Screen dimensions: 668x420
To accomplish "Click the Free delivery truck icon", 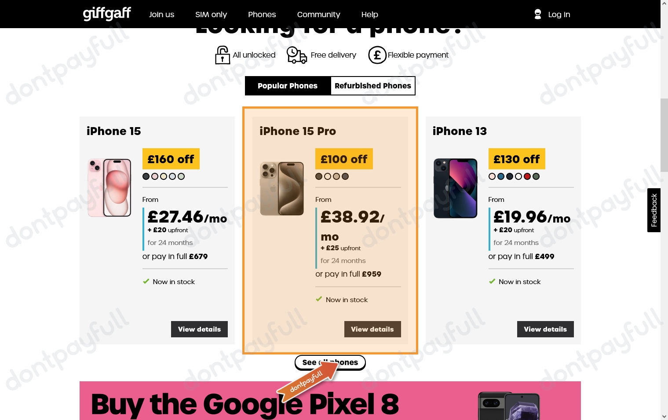I will click(x=296, y=55).
